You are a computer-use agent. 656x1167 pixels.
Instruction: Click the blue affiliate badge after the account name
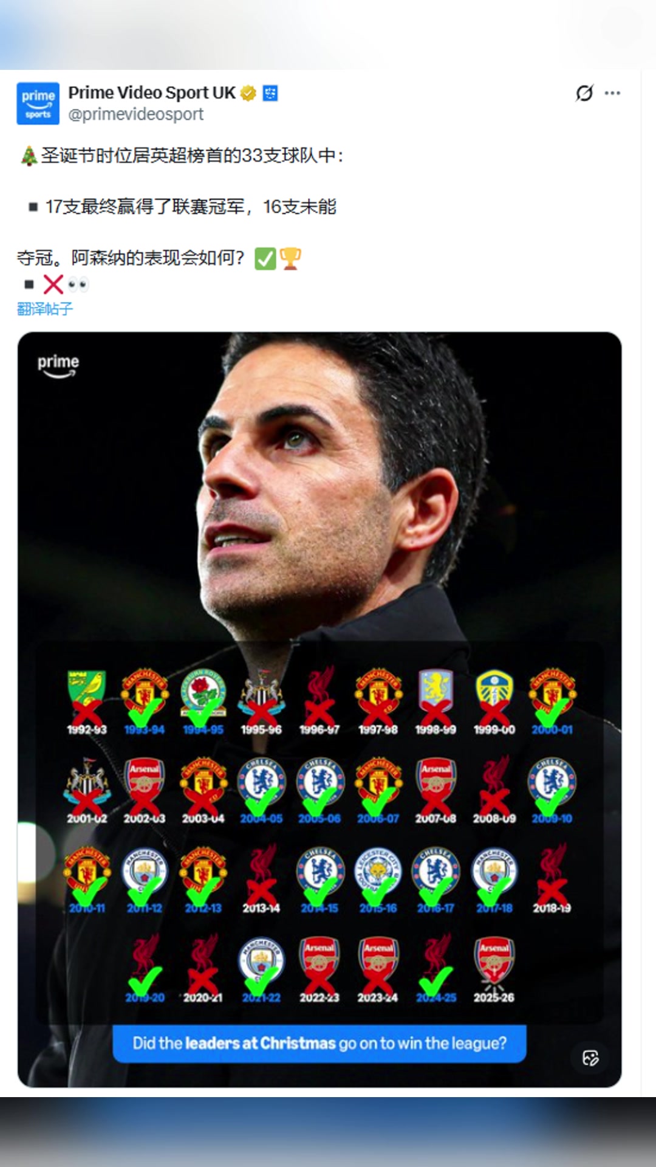coord(270,93)
